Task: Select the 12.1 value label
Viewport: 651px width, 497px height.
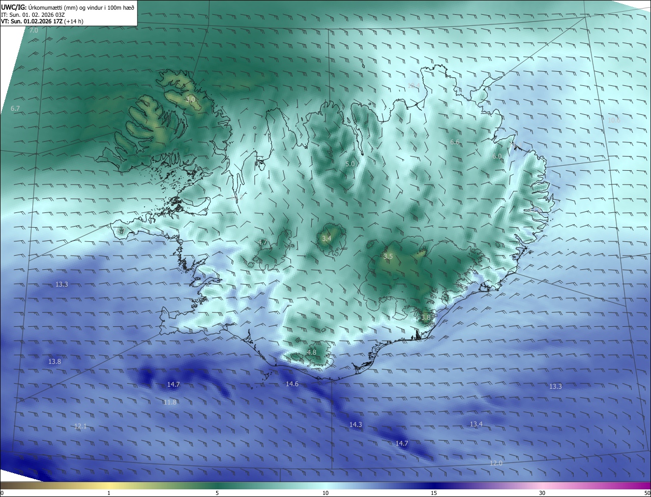Action: click(80, 426)
